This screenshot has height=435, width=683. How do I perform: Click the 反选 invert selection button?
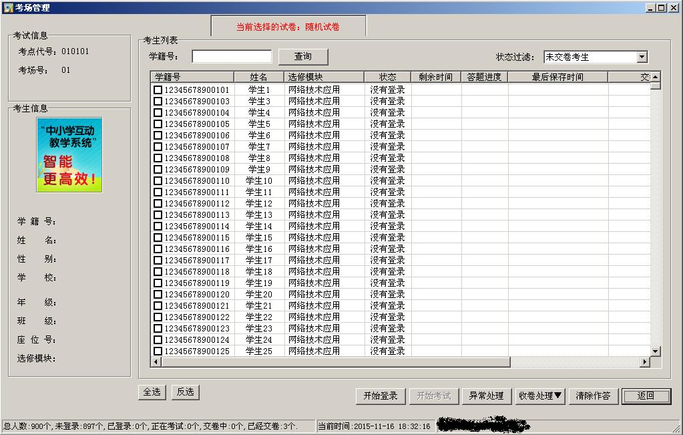tap(185, 392)
